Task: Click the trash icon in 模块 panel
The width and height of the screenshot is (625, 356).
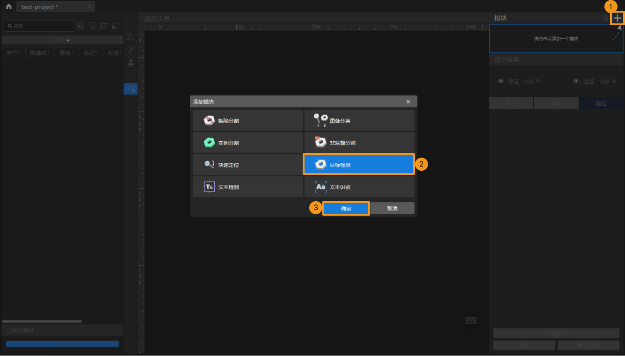Action: point(606,18)
